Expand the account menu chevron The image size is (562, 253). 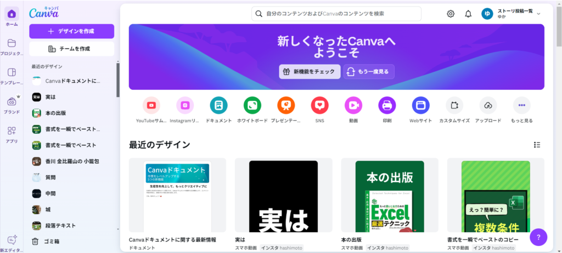(538, 14)
